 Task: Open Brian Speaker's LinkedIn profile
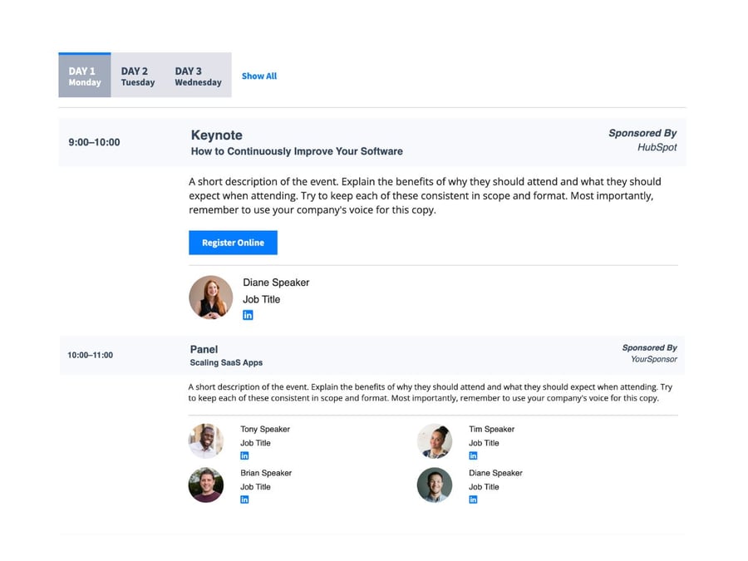click(244, 499)
